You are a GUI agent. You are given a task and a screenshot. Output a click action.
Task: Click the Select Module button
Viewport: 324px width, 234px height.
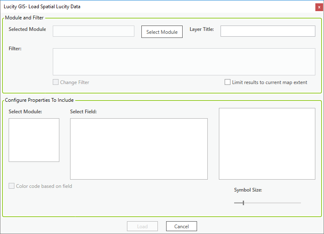click(x=162, y=32)
